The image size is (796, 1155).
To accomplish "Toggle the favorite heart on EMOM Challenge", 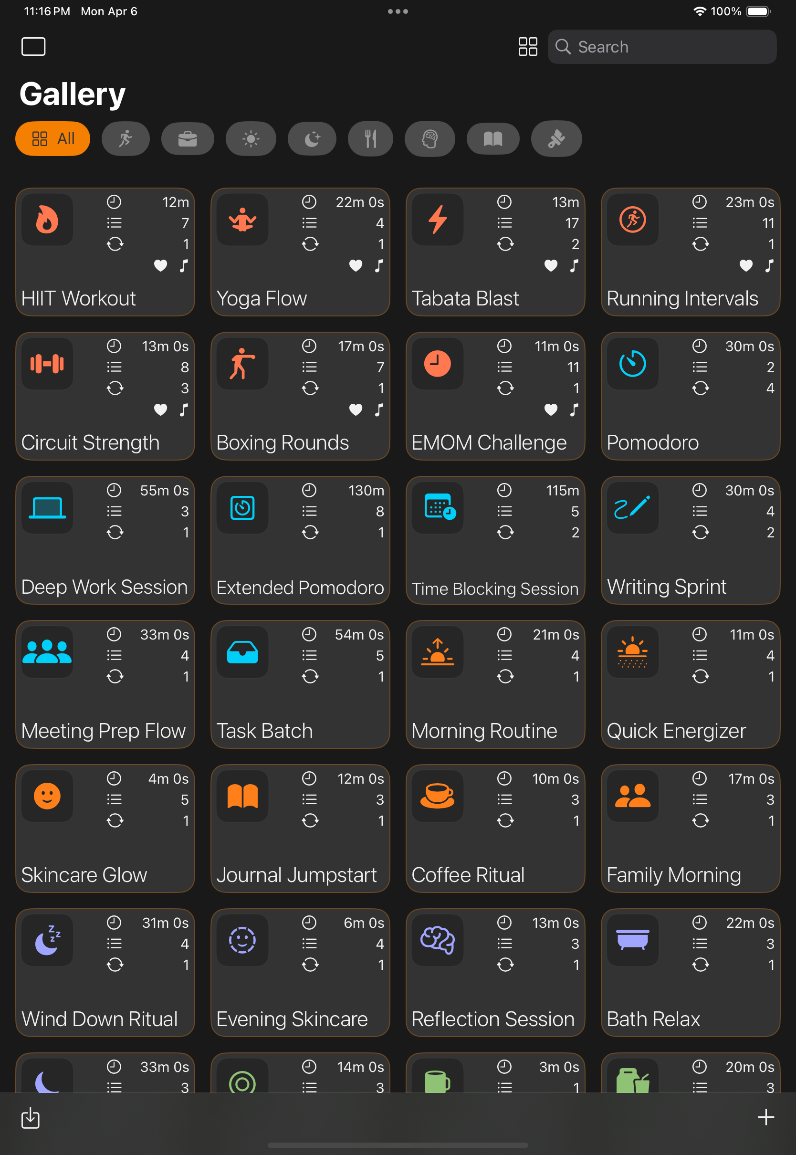I will tap(551, 409).
